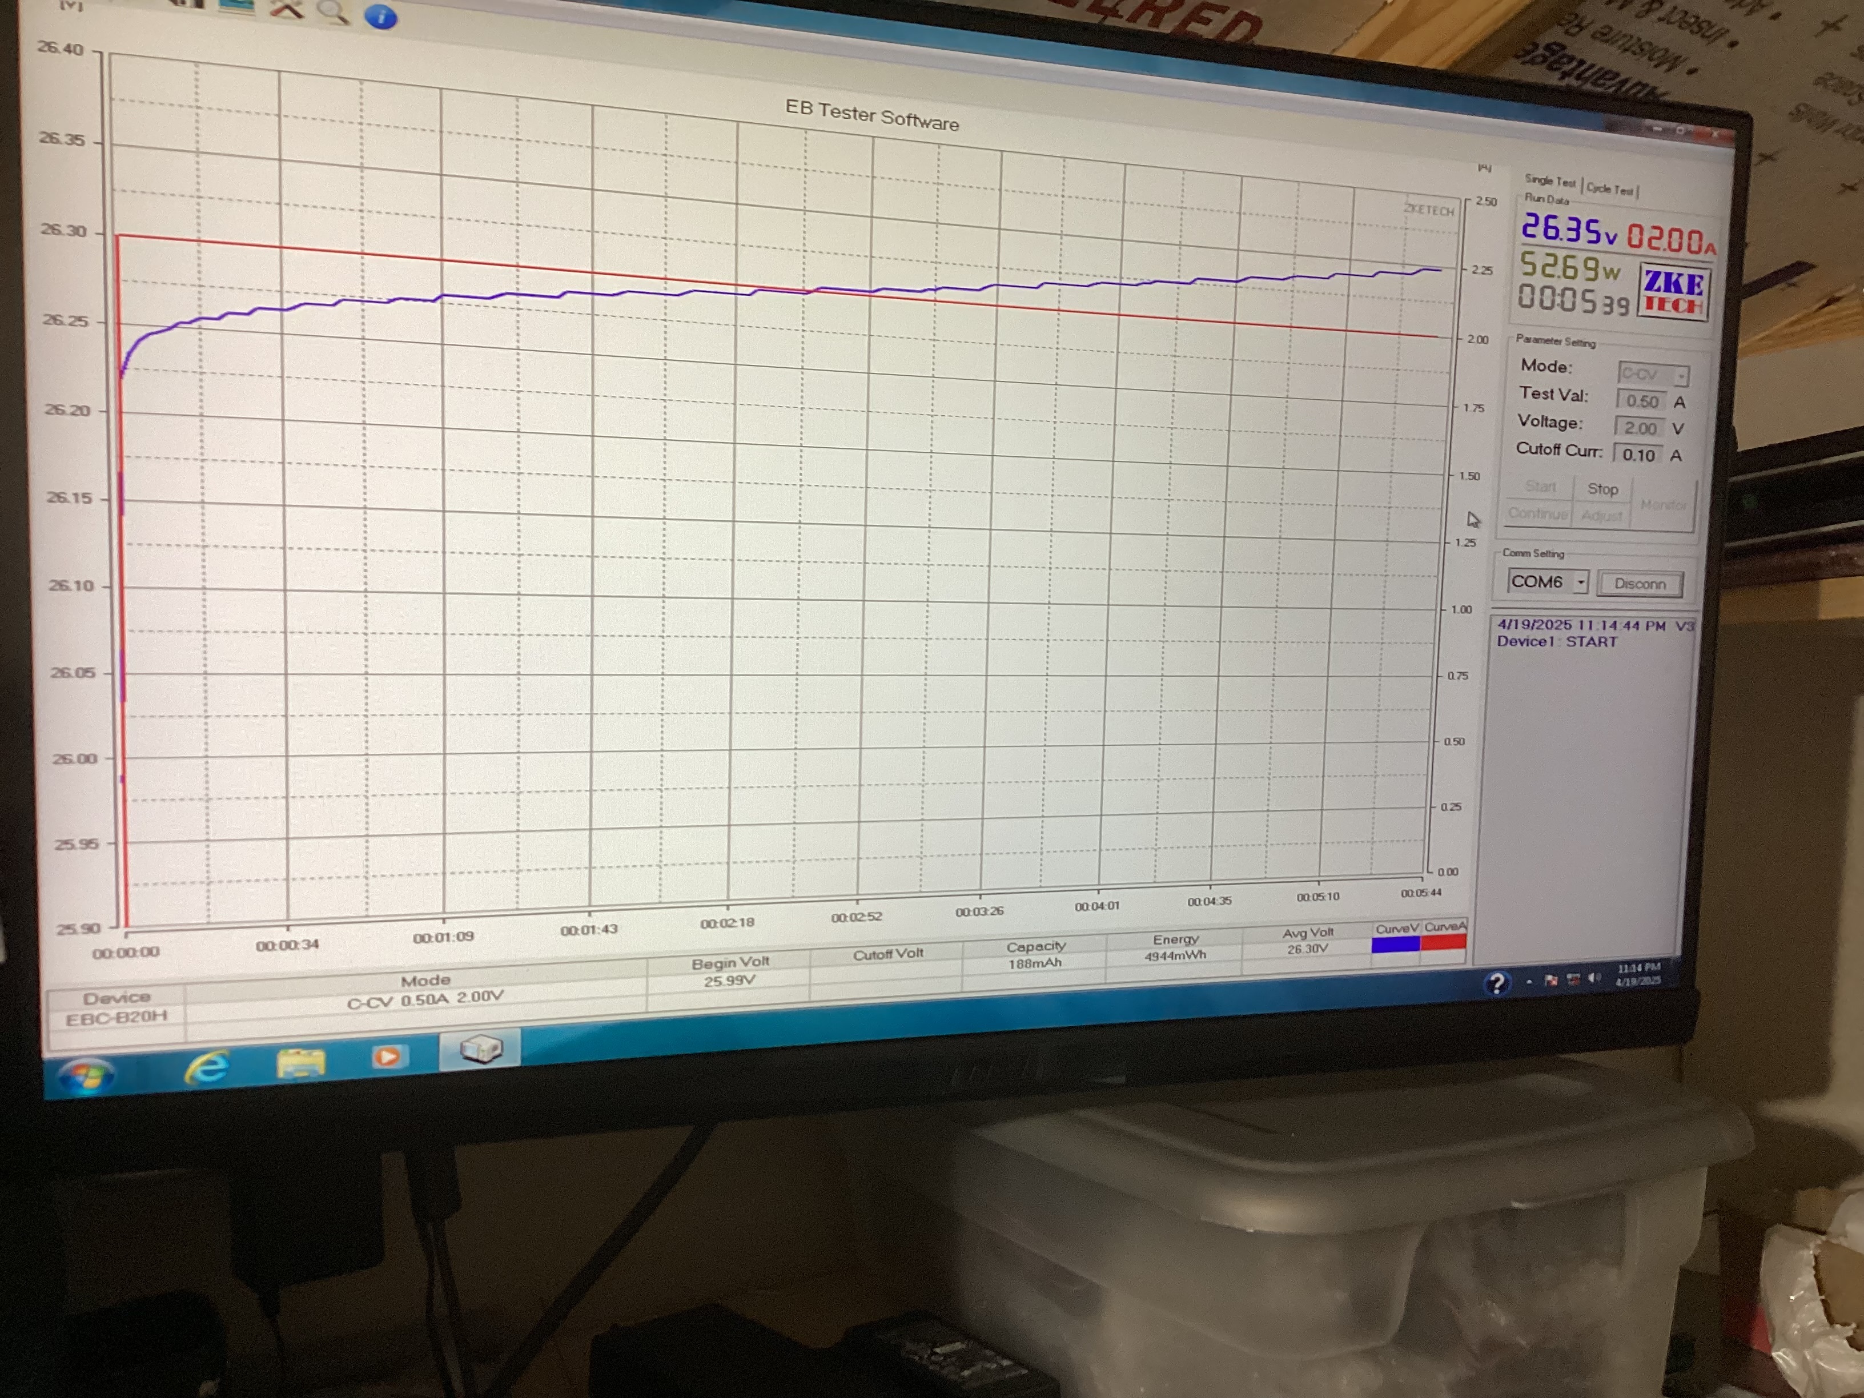Open Internet Explorer from the taskbar
Screen dimensions: 1864x1398
click(x=207, y=1068)
